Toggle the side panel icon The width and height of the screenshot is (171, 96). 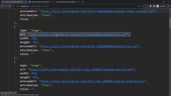tap(154, 6)
